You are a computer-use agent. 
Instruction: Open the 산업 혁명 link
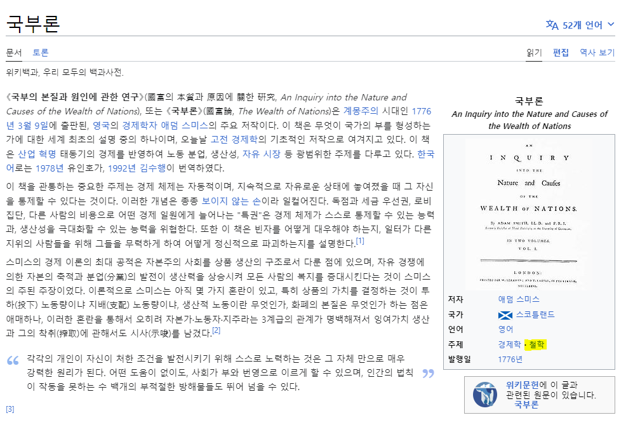pyautogui.click(x=37, y=154)
